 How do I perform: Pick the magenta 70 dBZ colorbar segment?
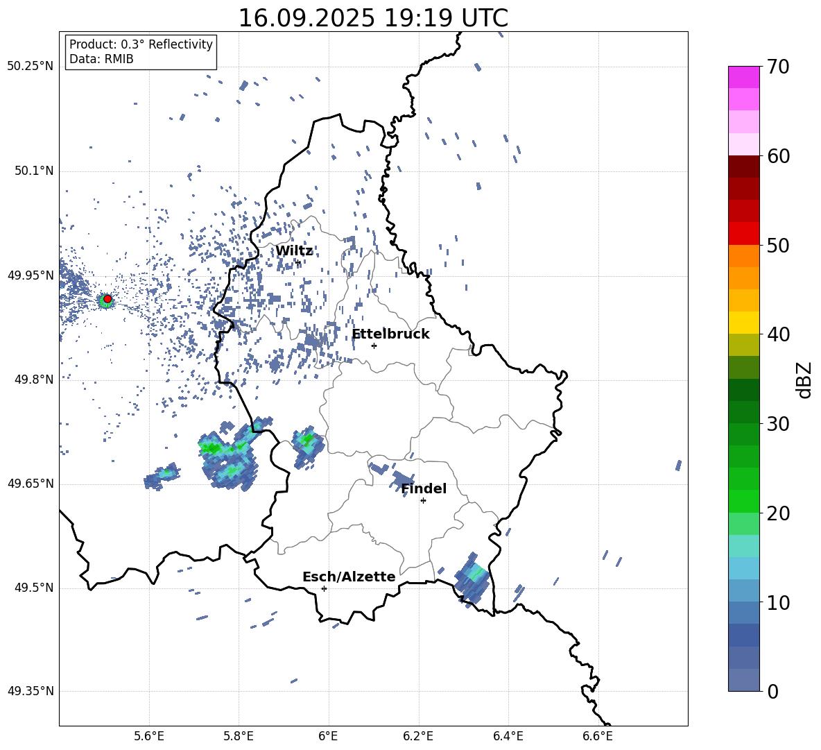[744, 77]
